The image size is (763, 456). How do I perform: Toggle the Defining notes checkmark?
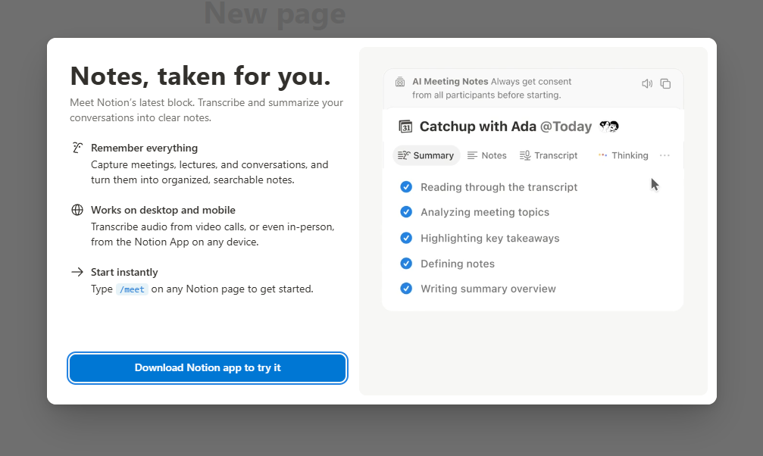tap(406, 264)
